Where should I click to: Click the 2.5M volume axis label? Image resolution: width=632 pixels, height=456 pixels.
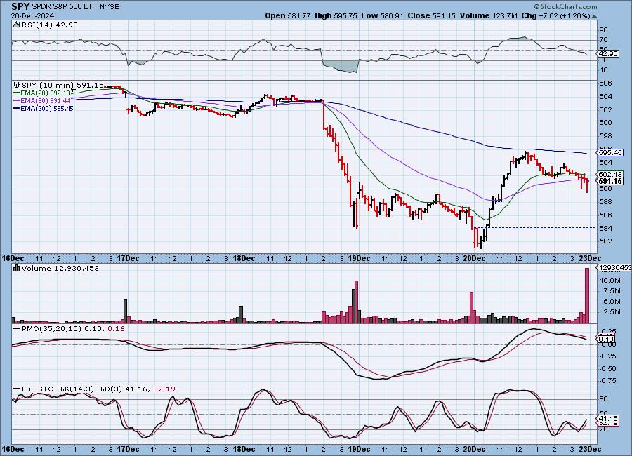coord(611,311)
